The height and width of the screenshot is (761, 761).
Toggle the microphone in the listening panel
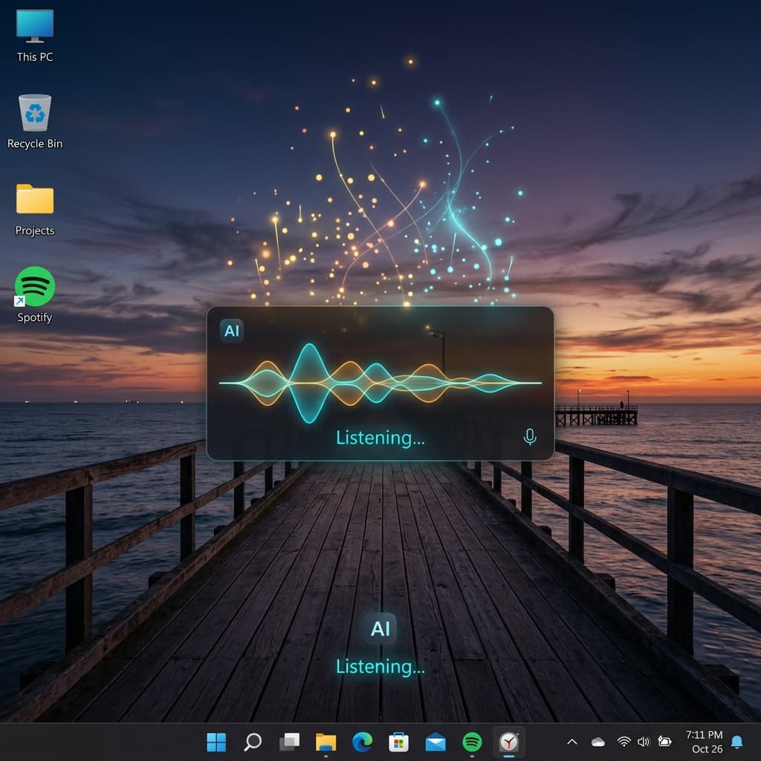pyautogui.click(x=530, y=437)
